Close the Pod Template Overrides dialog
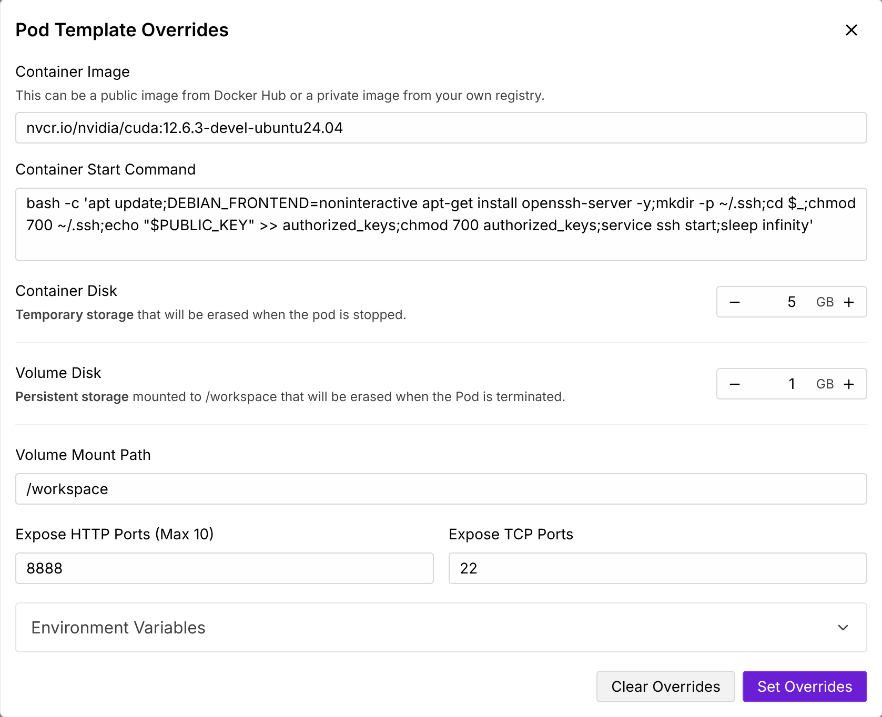The image size is (882, 717). point(851,30)
